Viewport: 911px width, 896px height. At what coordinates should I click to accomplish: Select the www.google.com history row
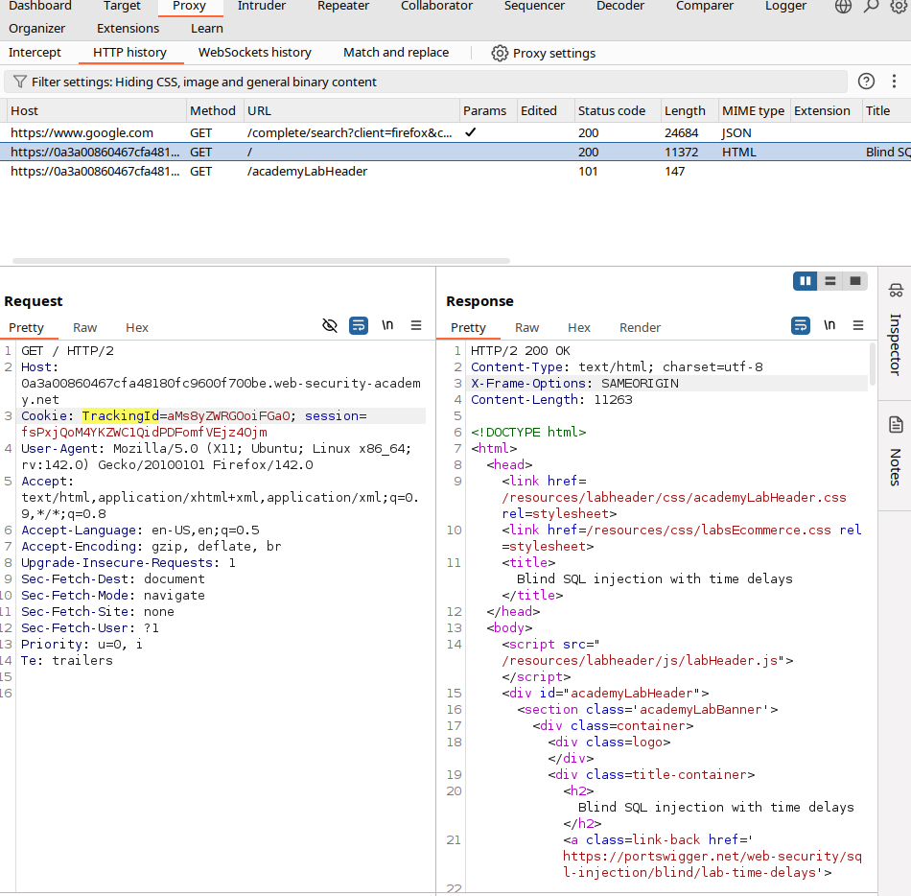point(455,133)
